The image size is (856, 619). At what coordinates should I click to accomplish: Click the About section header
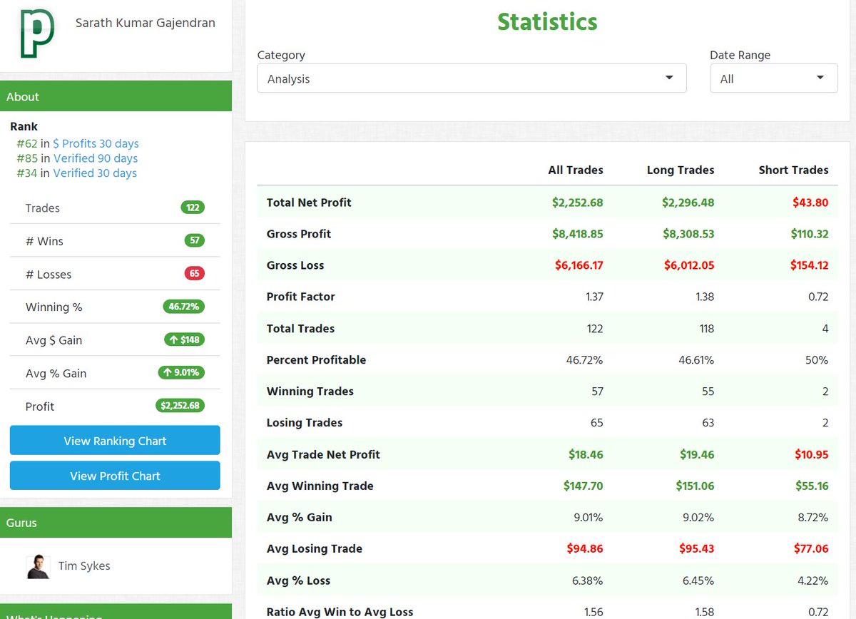[x=116, y=96]
